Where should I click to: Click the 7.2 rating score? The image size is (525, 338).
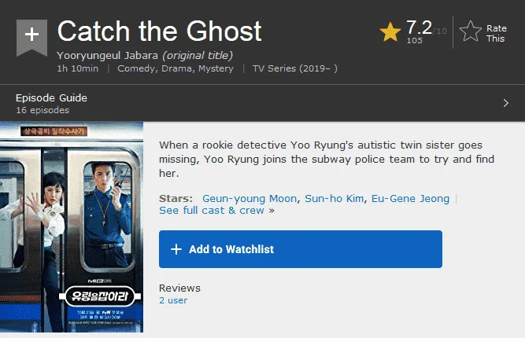coord(419,28)
